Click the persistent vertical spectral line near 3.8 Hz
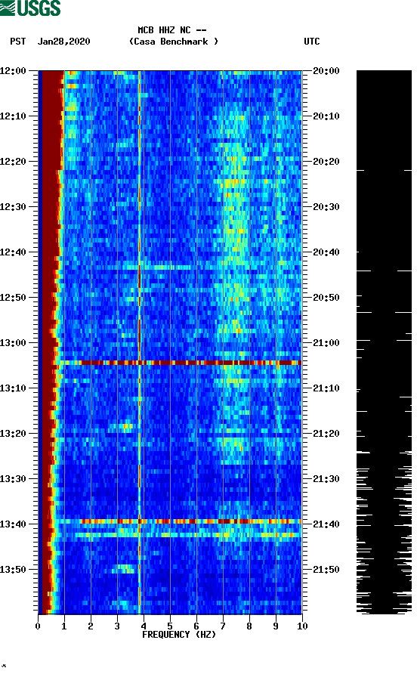This screenshot has width=417, height=674. 139,342
